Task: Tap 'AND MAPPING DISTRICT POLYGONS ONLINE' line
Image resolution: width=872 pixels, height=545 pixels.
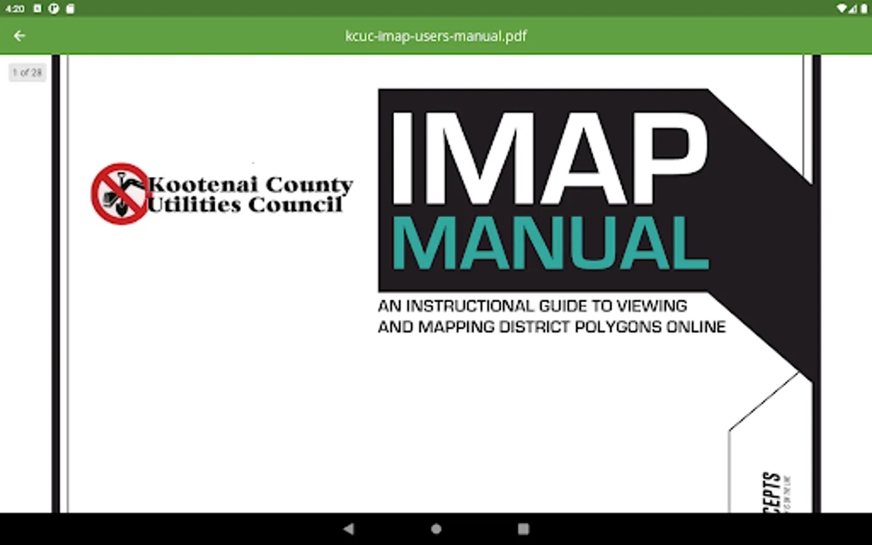Action: point(552,327)
